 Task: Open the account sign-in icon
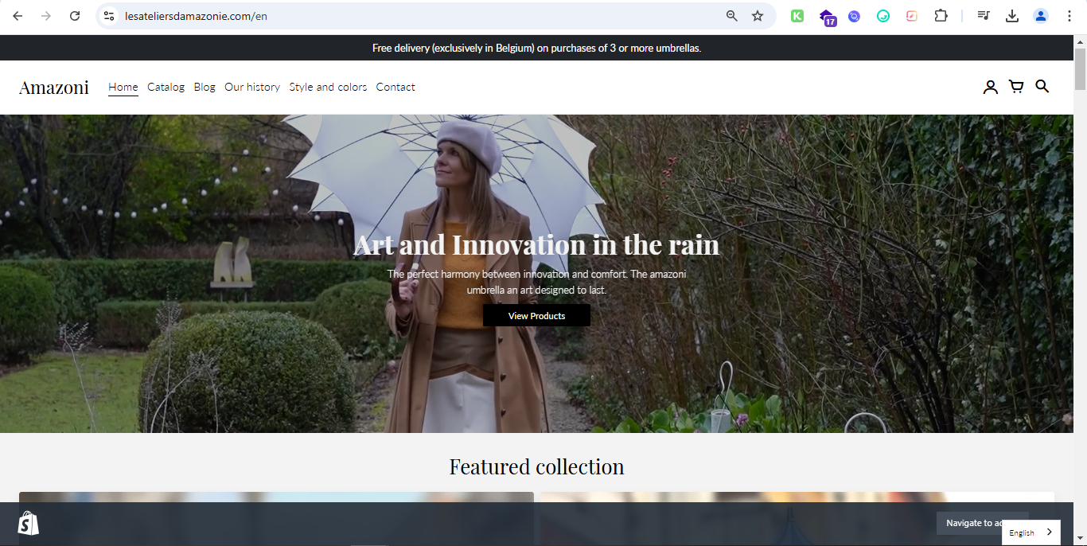[x=990, y=87]
